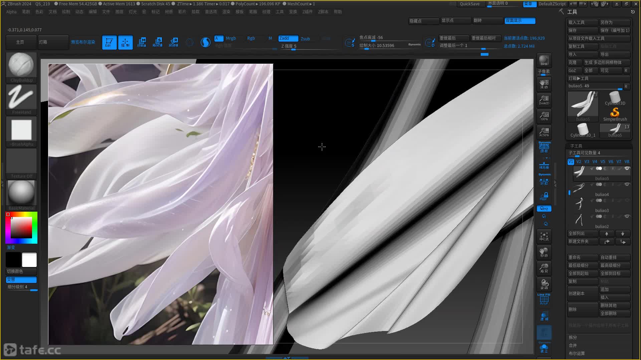Viewport: 641px width, 360px height.
Task: Expand the 拆分 Split section
Action: [x=573, y=337]
